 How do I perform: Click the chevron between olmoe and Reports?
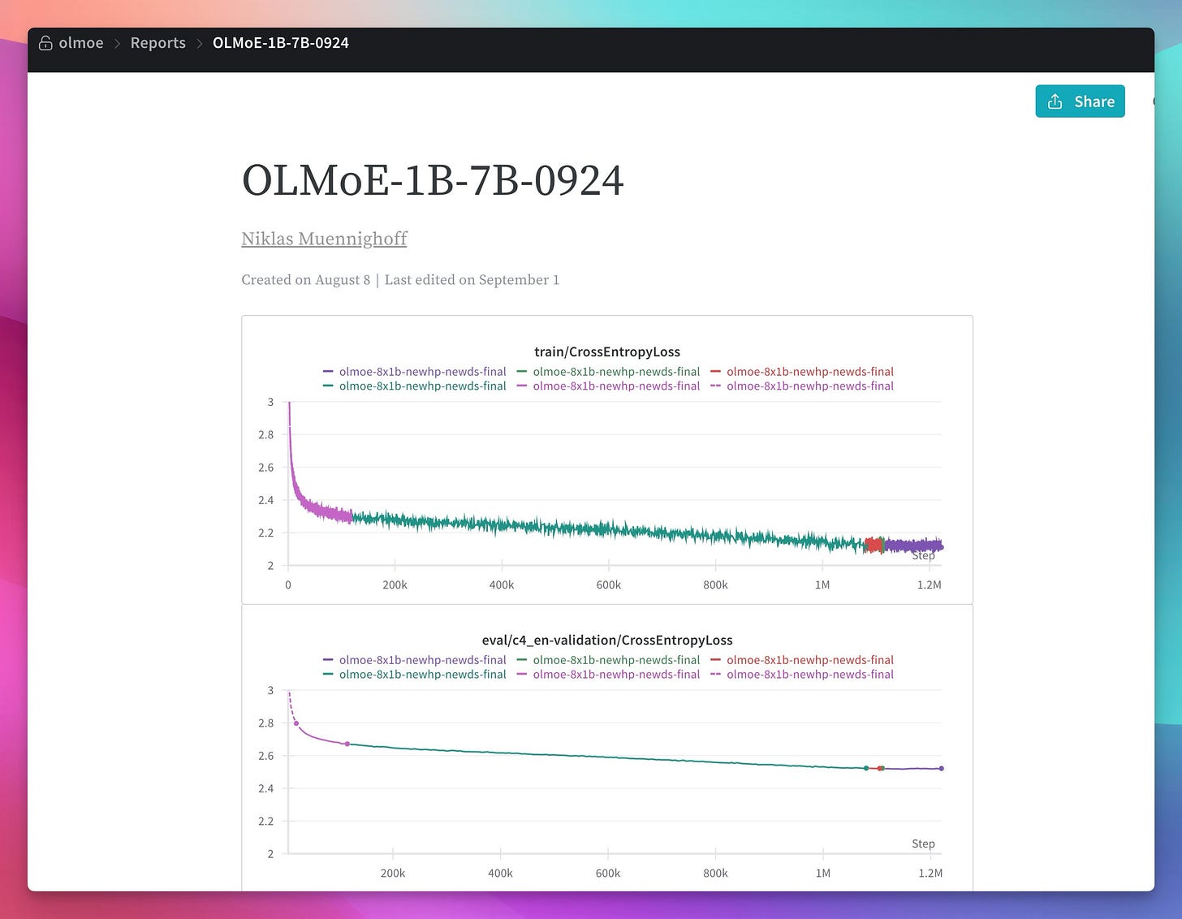(117, 44)
